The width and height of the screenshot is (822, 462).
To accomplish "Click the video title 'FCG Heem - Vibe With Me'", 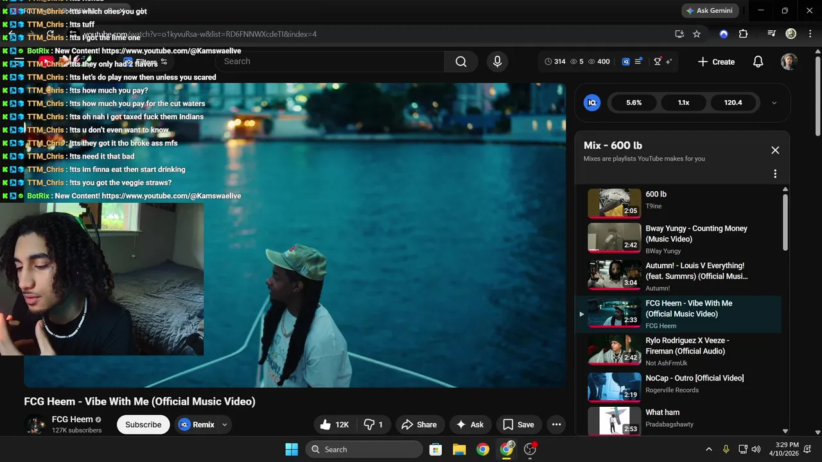I will pos(140,402).
